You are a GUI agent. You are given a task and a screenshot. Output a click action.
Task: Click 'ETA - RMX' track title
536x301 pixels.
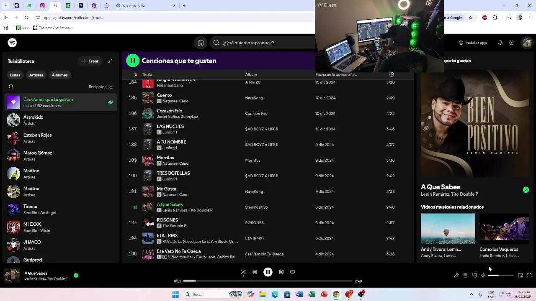pos(167,236)
